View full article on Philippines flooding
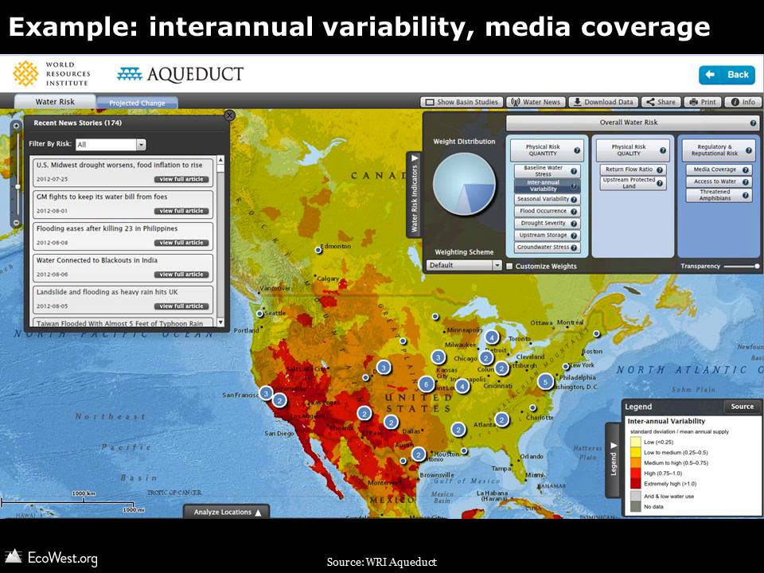This screenshot has height=573, width=764. pos(181,243)
